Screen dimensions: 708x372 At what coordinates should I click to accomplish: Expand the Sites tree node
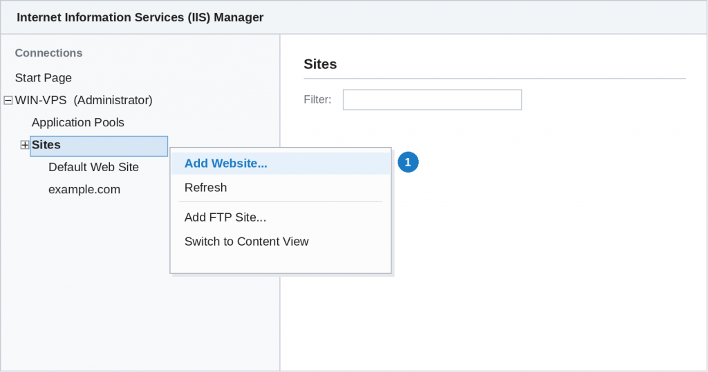tap(25, 145)
